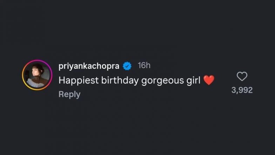
Task: Click the red heart emoji in comment
Action: pos(209,80)
